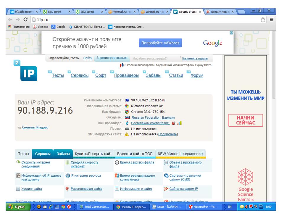The image size is (284, 213).
Task: Click the icon beside IP интернет ресурса
Action: (67, 175)
